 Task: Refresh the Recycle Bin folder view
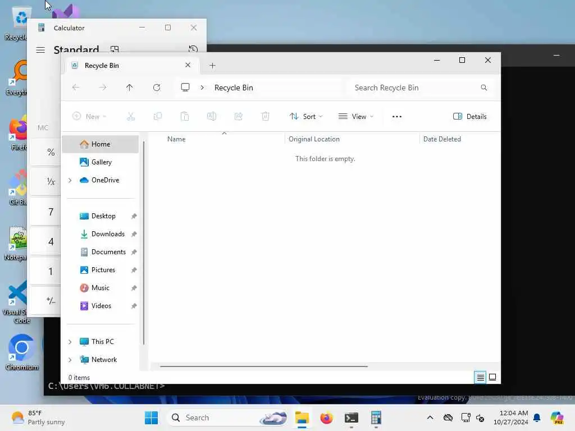click(x=157, y=88)
